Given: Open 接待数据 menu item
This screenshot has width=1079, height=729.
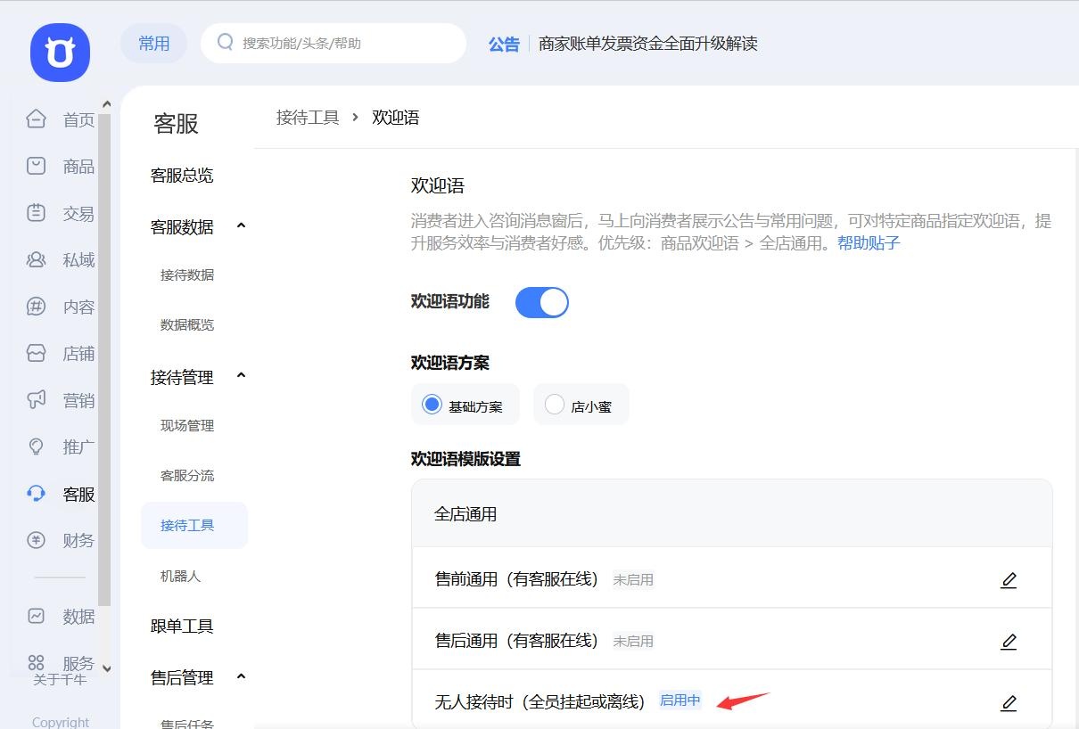Looking at the screenshot, I should pyautogui.click(x=187, y=275).
